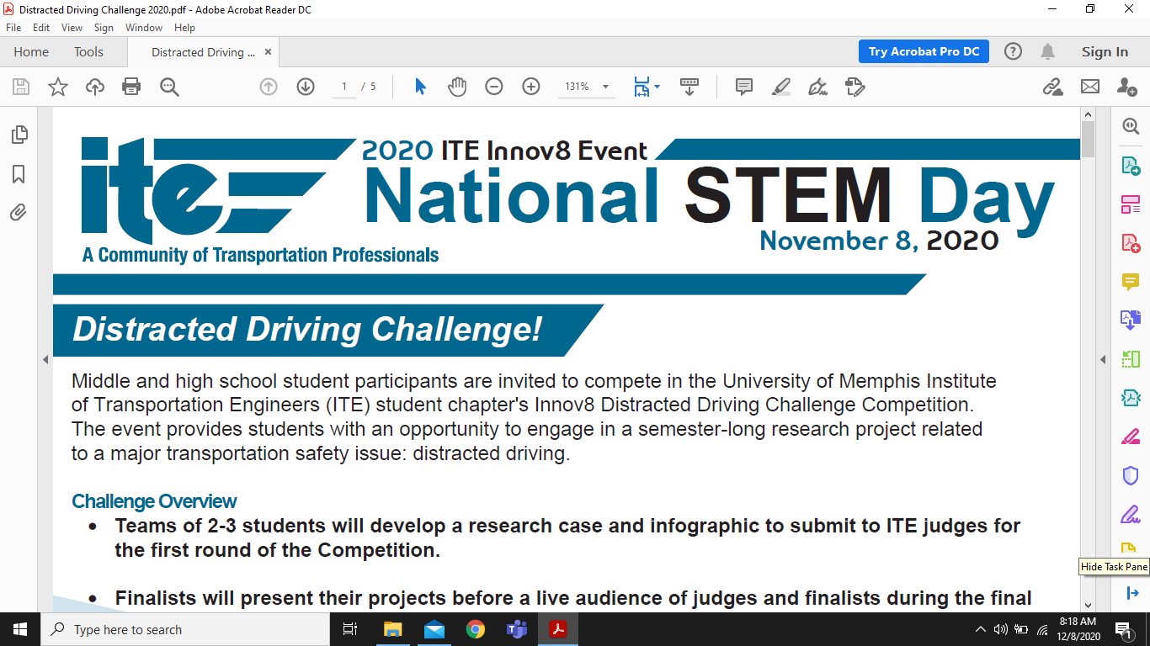1150x646 pixels.
Task: Activate the Hand pan tool
Action: coord(457,87)
